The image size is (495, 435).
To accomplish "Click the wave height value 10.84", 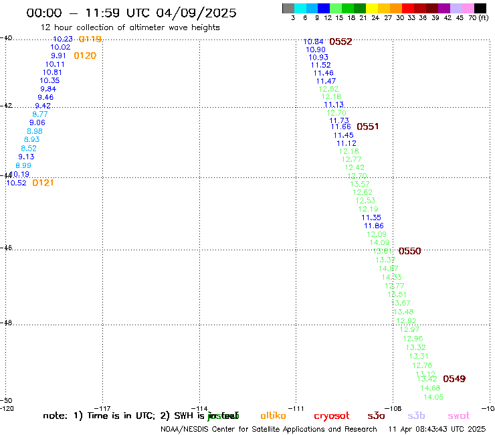I will click(314, 41).
